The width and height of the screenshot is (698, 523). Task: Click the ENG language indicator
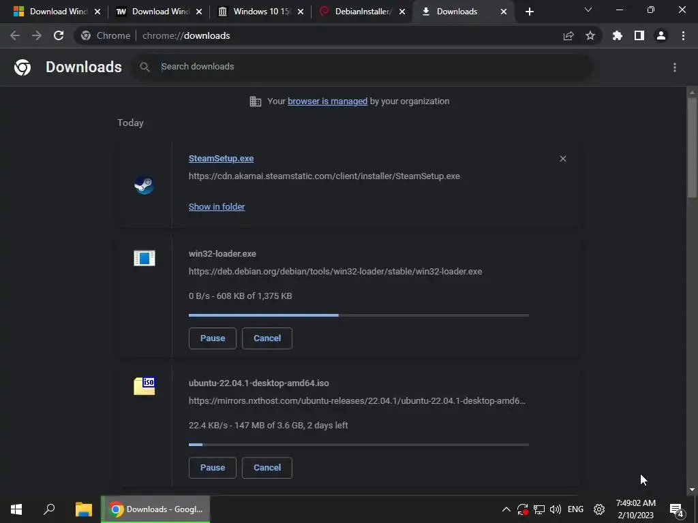(x=575, y=509)
